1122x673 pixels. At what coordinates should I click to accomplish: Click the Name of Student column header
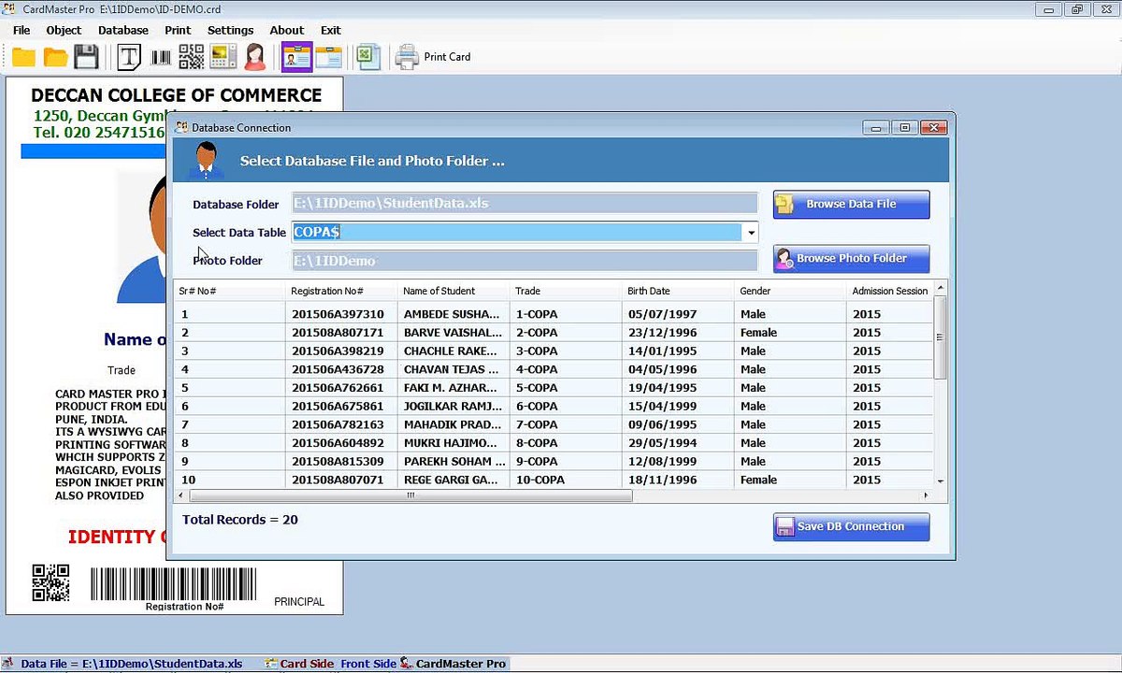click(x=453, y=291)
